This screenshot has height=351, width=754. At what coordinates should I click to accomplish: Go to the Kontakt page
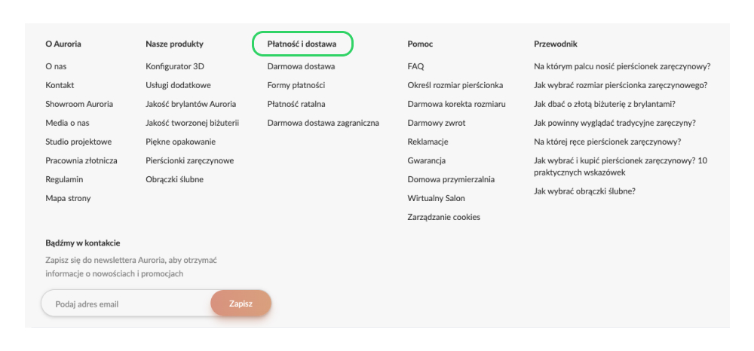pyautogui.click(x=60, y=85)
